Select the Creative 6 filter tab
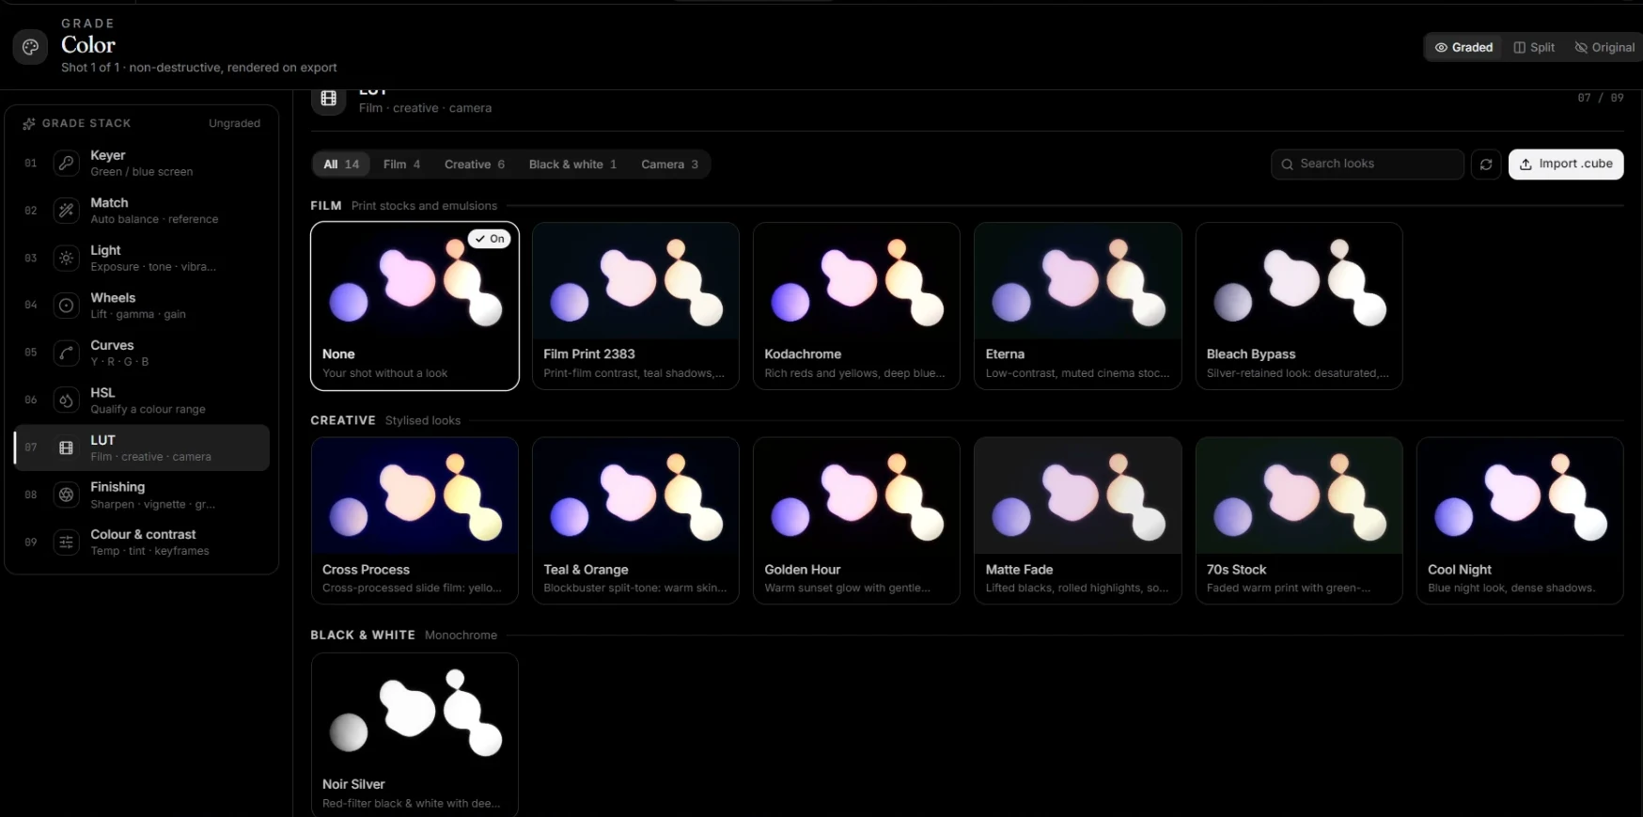The width and height of the screenshot is (1643, 817). [x=475, y=165]
